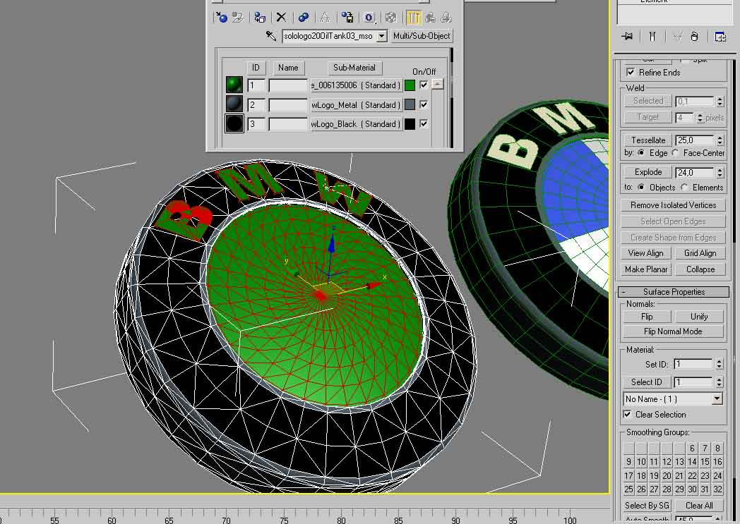Viewport: 740px width, 524px height.
Task: Click Explode value spinner arrows
Action: [720, 173]
